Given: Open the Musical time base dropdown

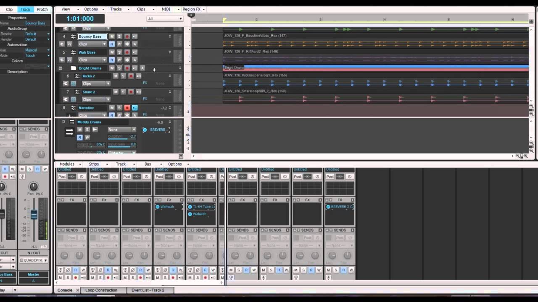Looking at the screenshot, I should pos(37,50).
